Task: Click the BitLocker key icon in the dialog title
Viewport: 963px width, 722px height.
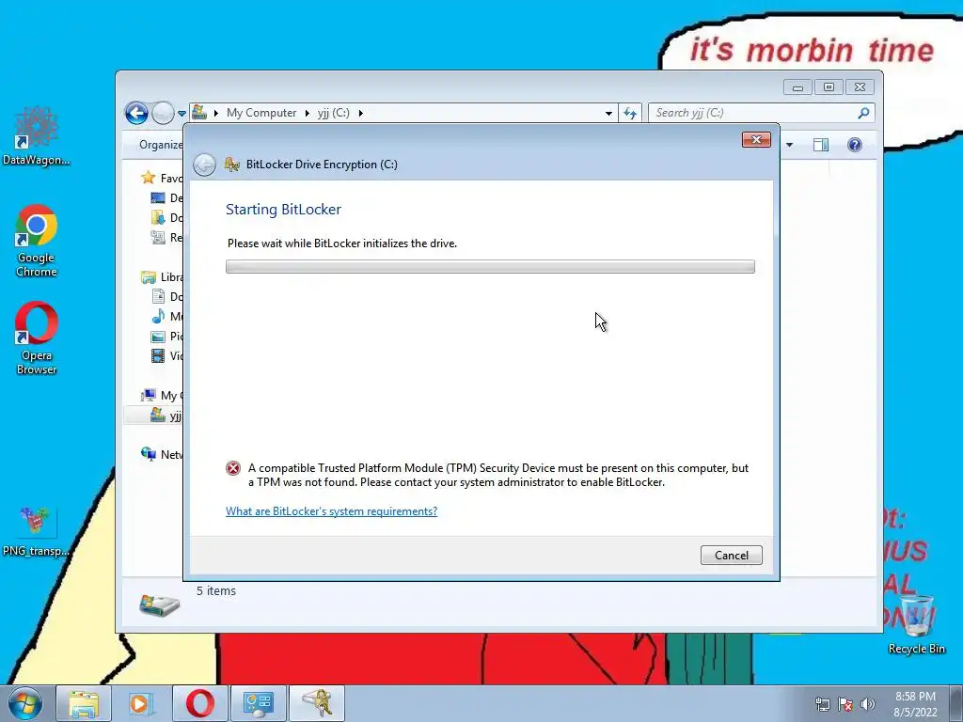Action: tap(231, 164)
